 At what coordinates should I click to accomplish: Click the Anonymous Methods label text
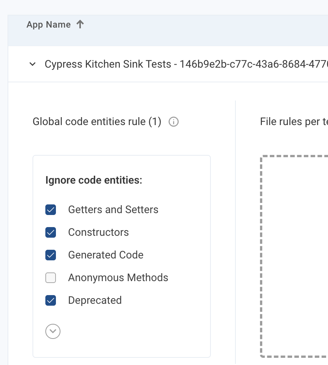point(118,278)
